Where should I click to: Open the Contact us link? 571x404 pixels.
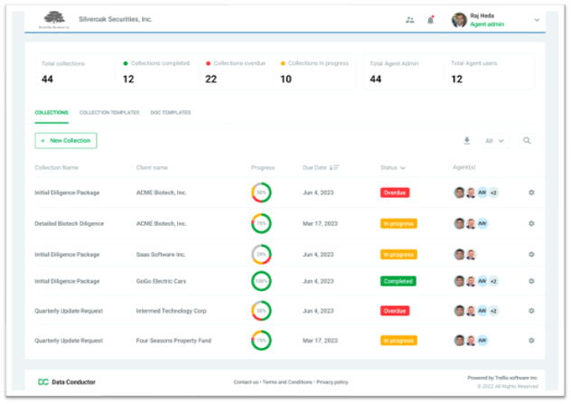tap(246, 382)
